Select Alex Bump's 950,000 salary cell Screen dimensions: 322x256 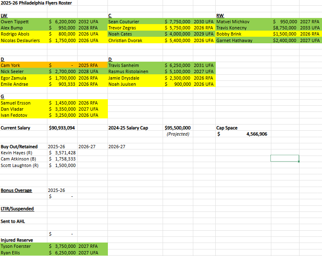(62, 28)
